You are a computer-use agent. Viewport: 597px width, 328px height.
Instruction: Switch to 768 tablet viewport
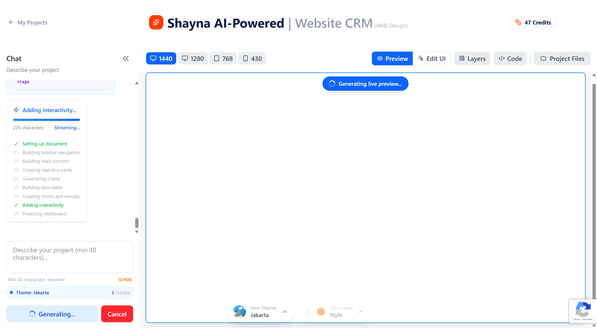pyautogui.click(x=223, y=58)
